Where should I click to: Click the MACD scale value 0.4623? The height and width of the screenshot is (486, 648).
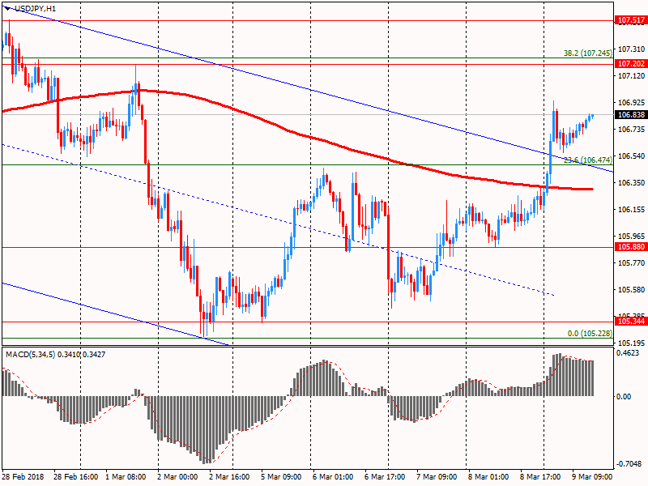pos(627,353)
